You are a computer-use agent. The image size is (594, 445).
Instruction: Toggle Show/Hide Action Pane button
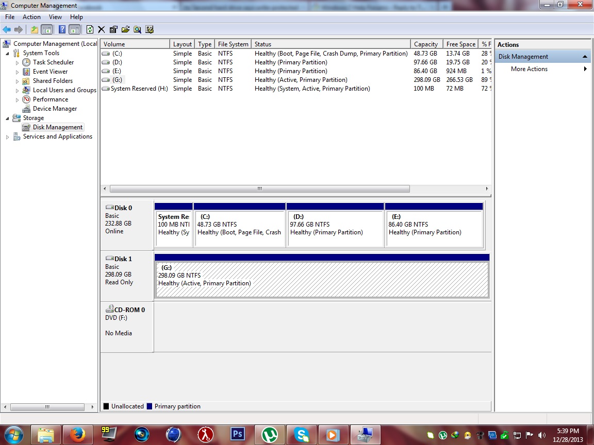[75, 29]
